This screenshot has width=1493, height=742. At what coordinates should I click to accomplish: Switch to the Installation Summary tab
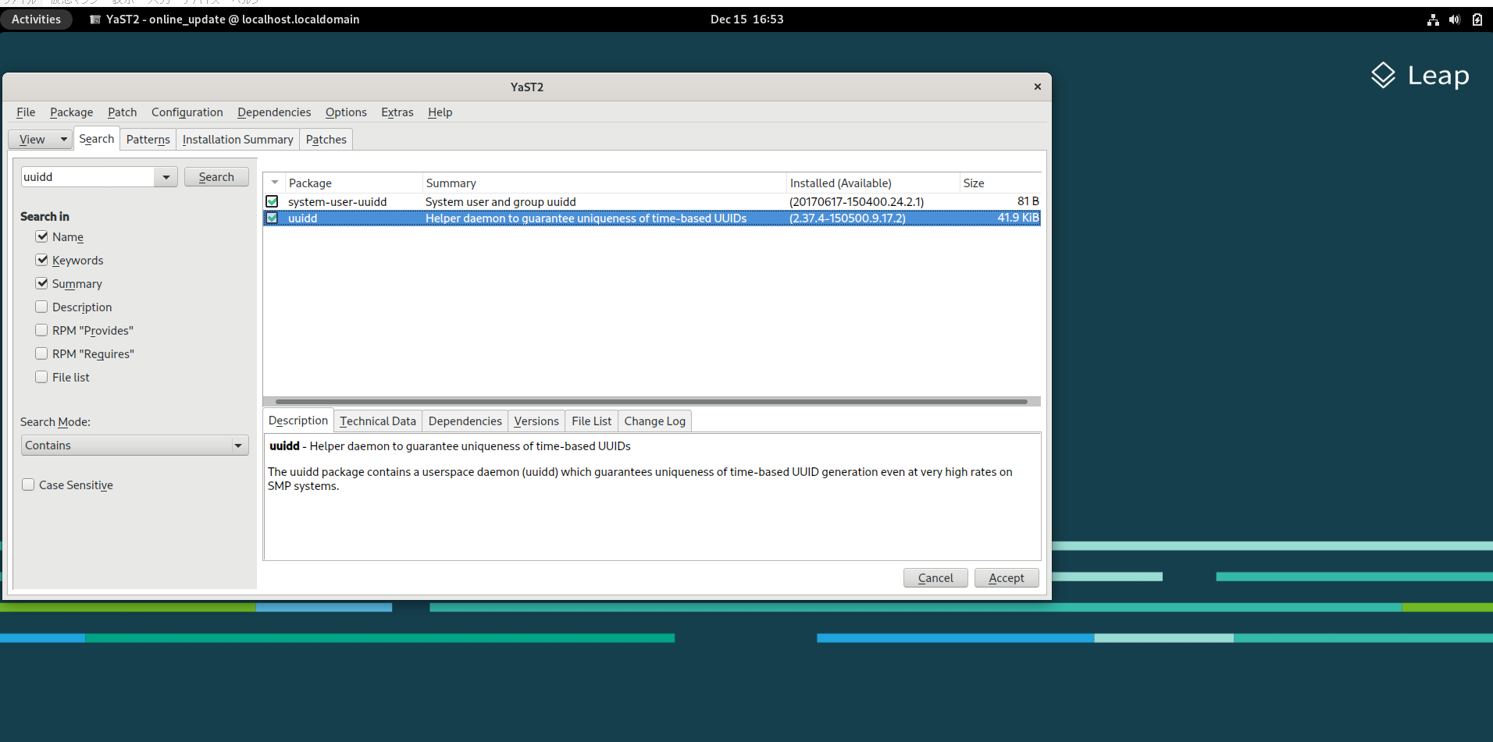click(x=237, y=139)
